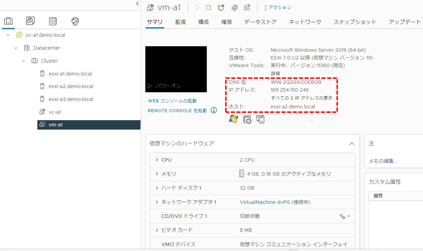Click the Datacenter icon in tree
The width and height of the screenshot is (423, 251).
[27, 48]
